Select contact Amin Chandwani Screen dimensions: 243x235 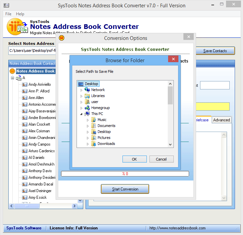tap(42, 138)
